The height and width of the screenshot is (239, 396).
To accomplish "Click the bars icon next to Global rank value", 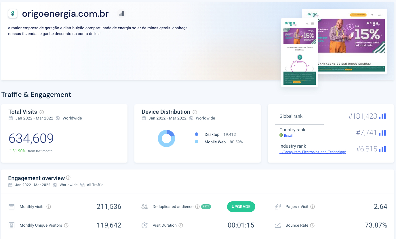I will tap(382, 116).
